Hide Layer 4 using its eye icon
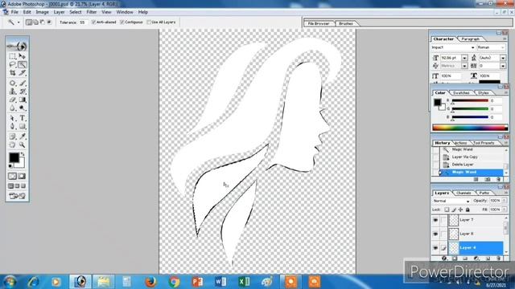Viewport: 515px width, 289px height. click(435, 248)
